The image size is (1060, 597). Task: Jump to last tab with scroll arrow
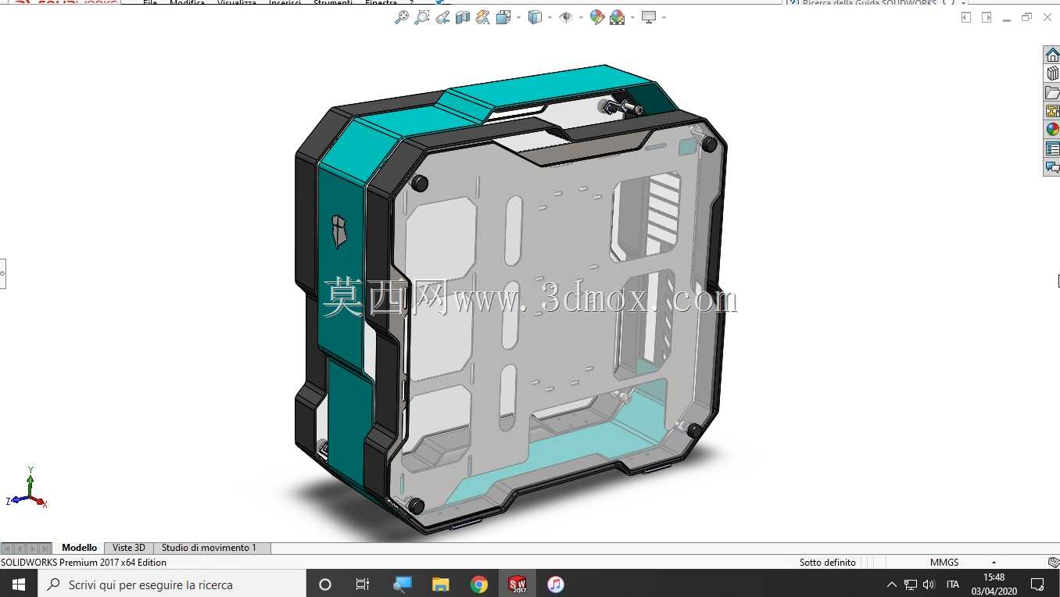click(45, 549)
